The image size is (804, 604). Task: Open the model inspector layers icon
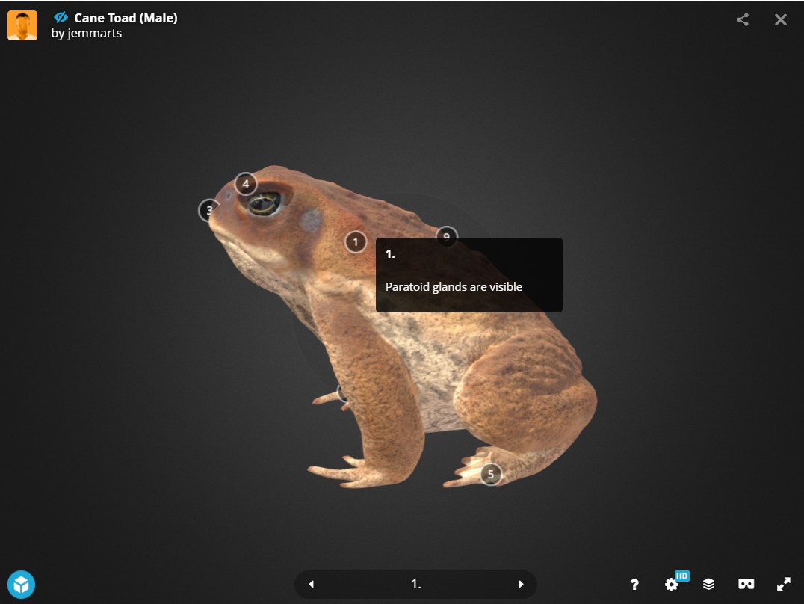coord(708,585)
